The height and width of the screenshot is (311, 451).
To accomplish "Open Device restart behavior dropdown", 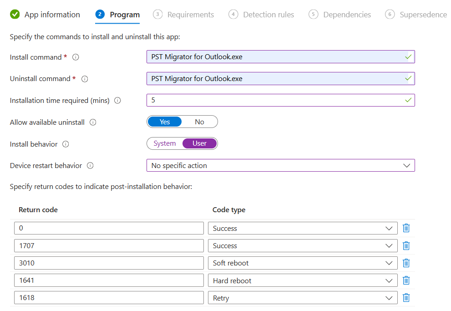I will (280, 165).
